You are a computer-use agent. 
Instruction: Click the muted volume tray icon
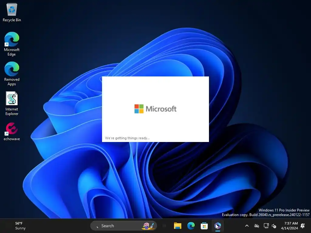point(274,226)
